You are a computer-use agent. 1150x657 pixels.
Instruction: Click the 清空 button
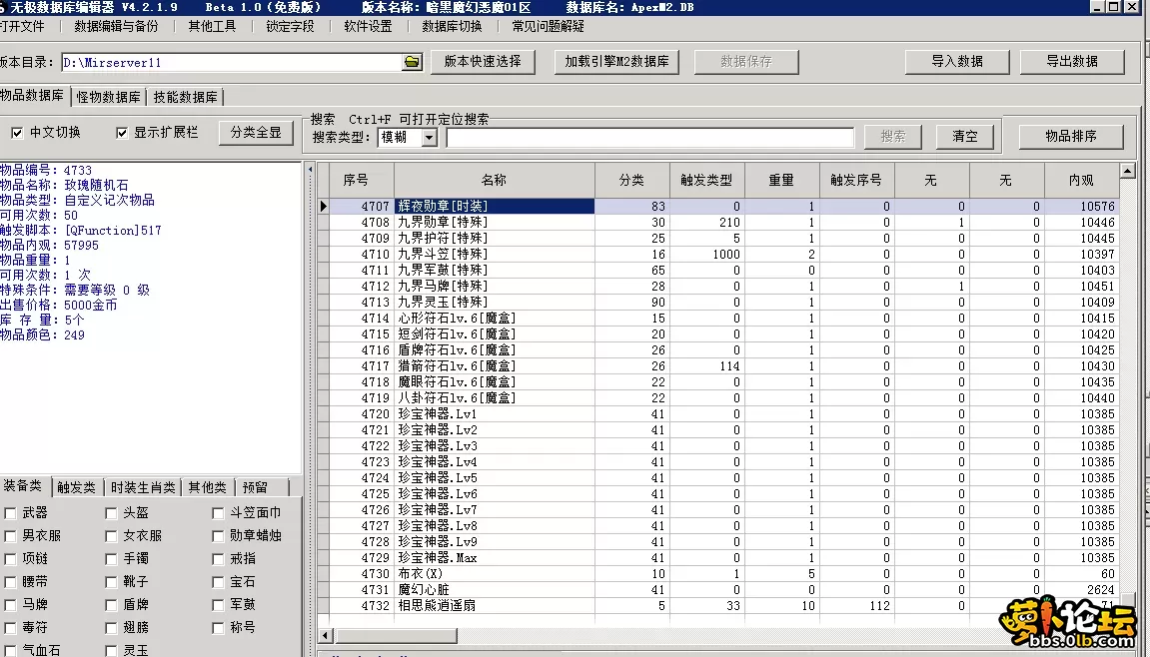click(965, 137)
